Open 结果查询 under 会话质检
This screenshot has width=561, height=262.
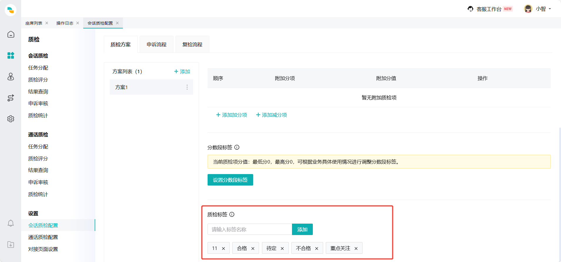[x=38, y=91]
